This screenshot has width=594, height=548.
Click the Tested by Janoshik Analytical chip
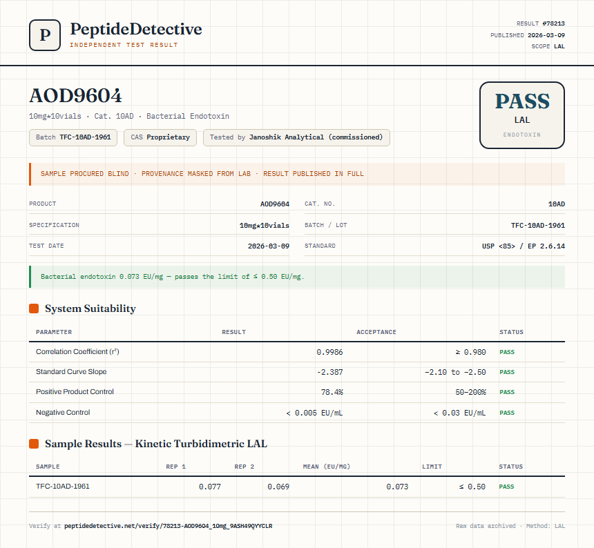296,137
